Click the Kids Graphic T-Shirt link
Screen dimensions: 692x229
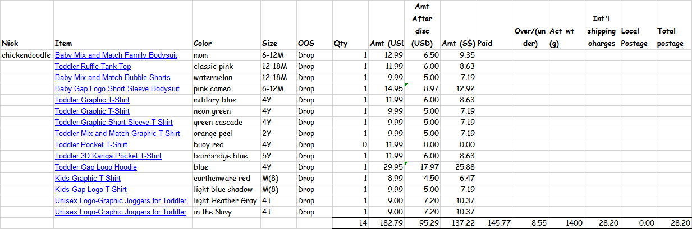(88, 179)
